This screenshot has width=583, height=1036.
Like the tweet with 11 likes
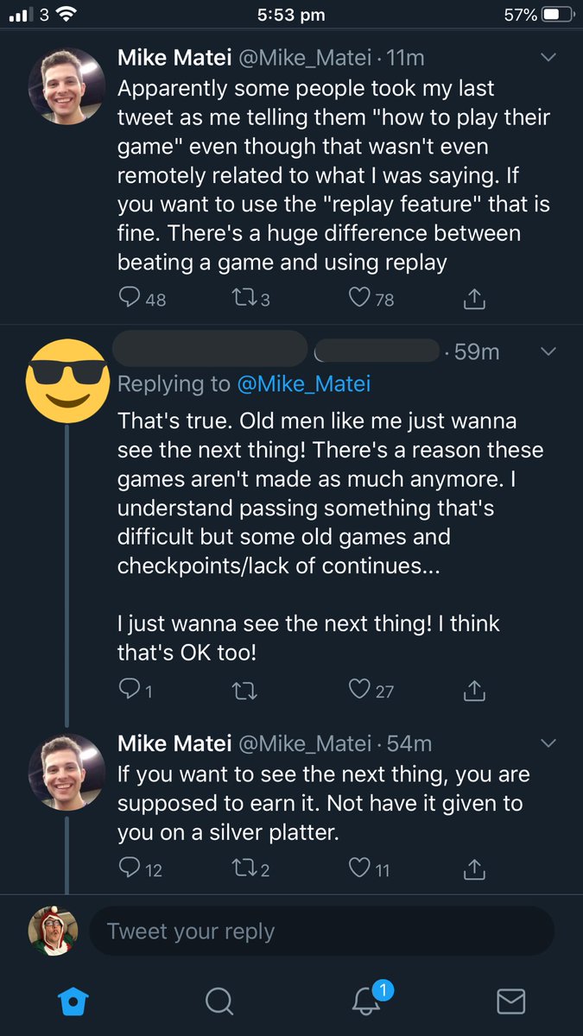pos(359,869)
